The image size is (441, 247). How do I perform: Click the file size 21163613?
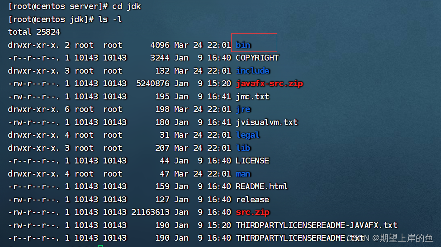click(151, 212)
